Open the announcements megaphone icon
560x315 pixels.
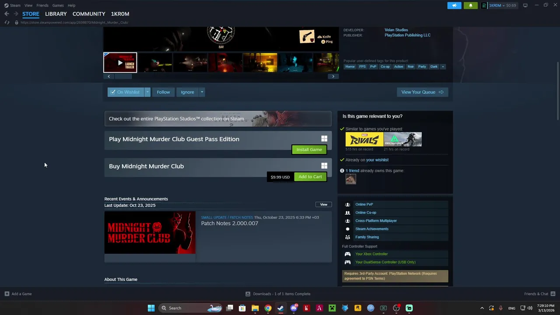[454, 5]
